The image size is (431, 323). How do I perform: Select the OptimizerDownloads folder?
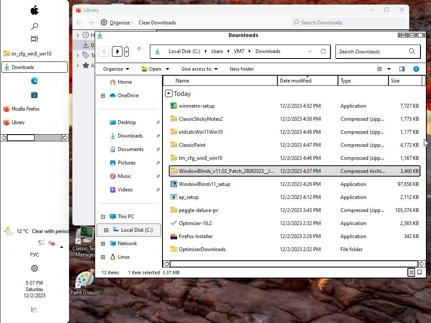(294, 249)
